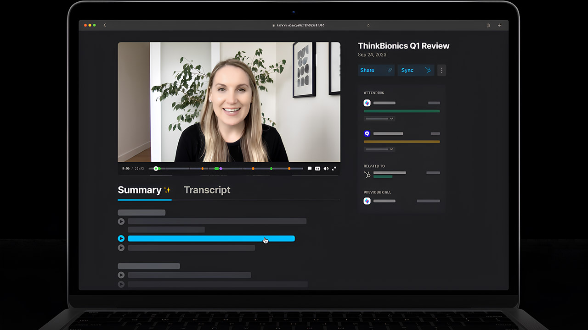The height and width of the screenshot is (330, 588).
Task: Jump to the first orange timeline marker
Action: pos(203,169)
